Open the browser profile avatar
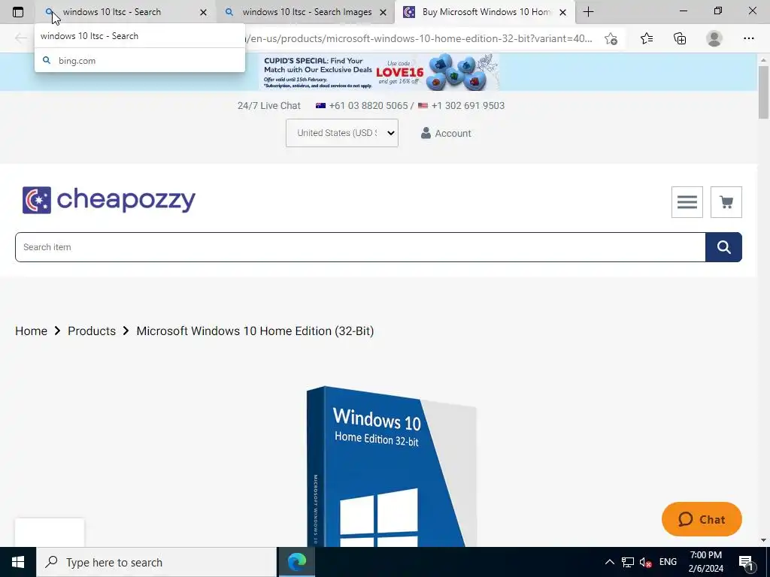 pyautogui.click(x=714, y=38)
